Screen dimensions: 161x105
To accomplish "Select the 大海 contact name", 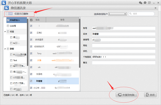I will pos(39,60).
